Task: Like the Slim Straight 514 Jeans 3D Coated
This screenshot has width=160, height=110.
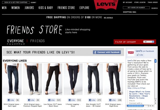Action: pyautogui.click(x=92, y=100)
